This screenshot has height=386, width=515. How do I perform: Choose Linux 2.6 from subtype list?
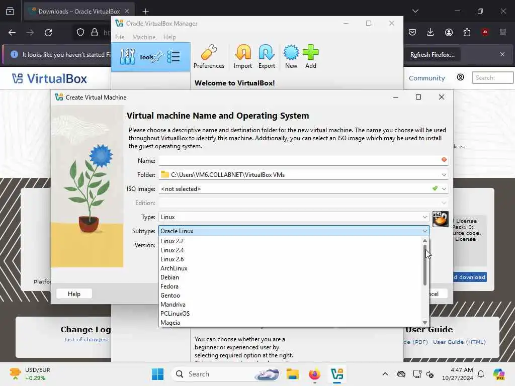pyautogui.click(x=290, y=259)
